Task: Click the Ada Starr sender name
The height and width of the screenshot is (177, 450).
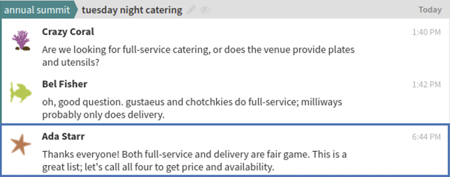Action: (x=63, y=137)
